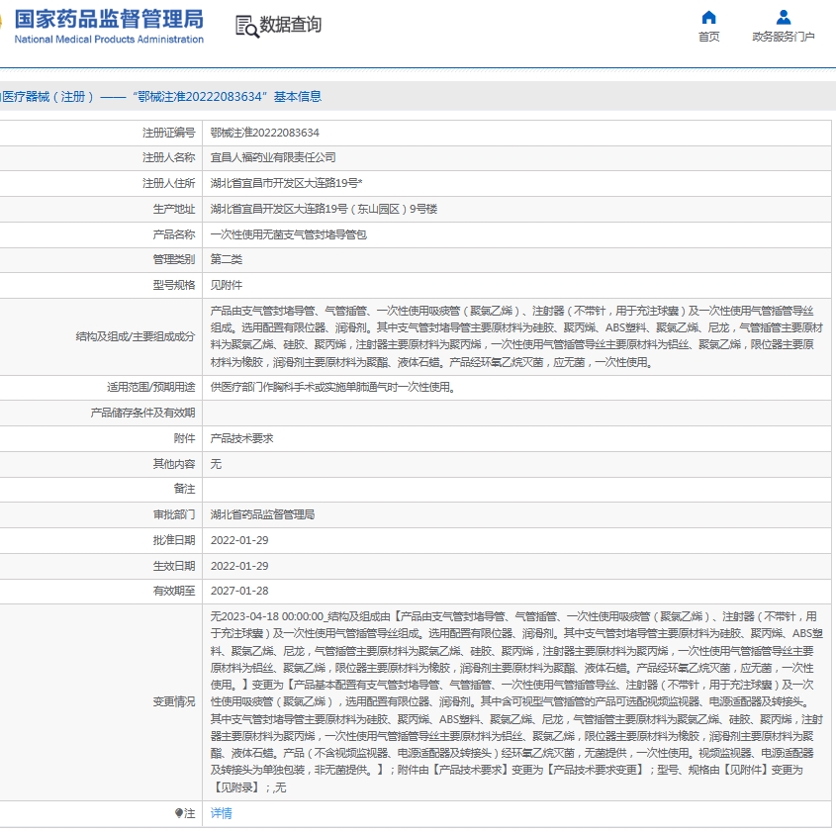
Task: Click the 批准日期 row label
Action: (x=174, y=540)
